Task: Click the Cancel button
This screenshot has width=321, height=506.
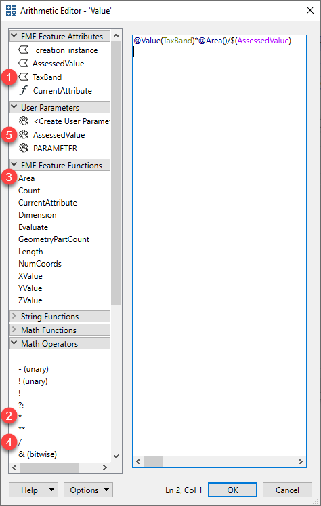Action: (287, 490)
